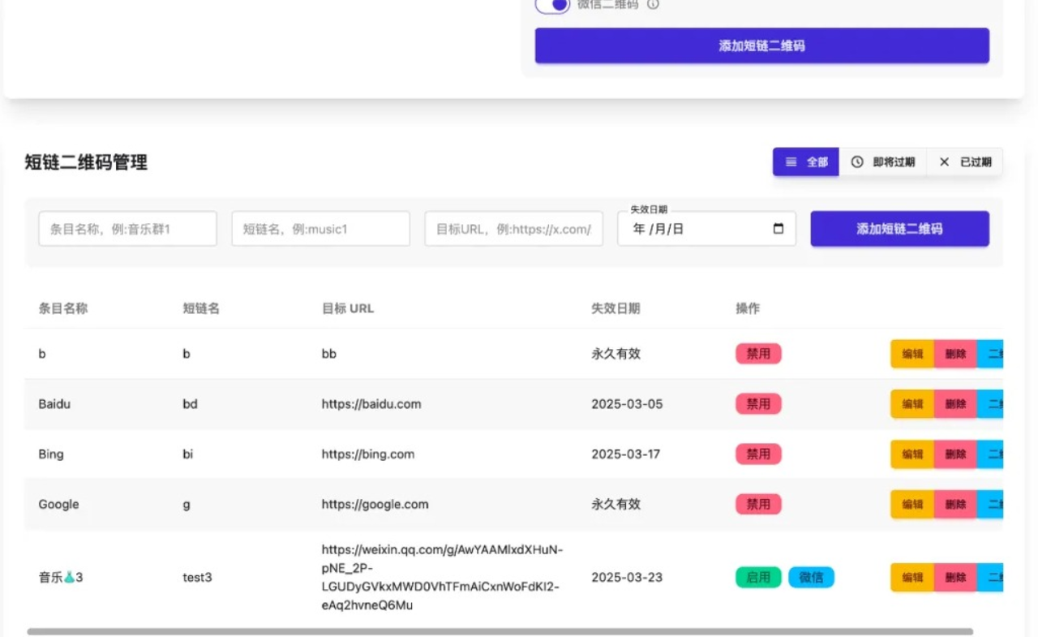Screen dimensions: 1038x637
Task: Click 微信 badge in test3 row
Action: point(811,577)
